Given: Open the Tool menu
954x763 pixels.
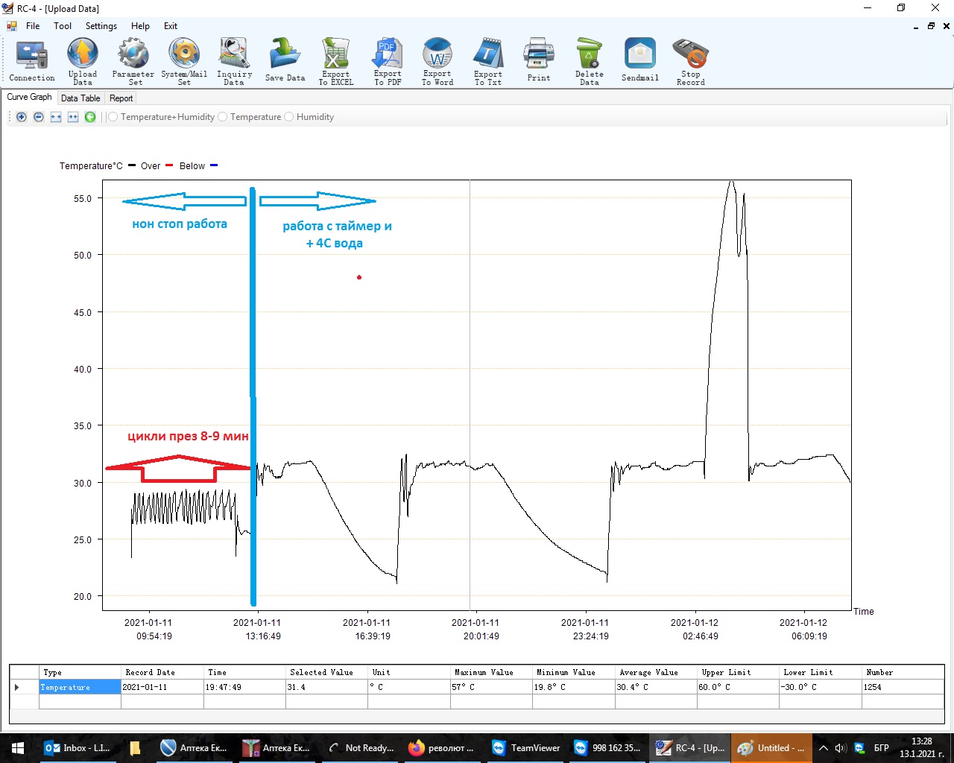Looking at the screenshot, I should pos(63,26).
